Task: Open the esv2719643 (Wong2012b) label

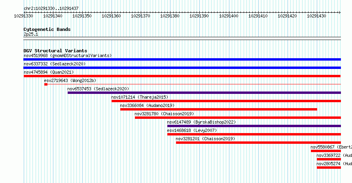Action: point(70,80)
